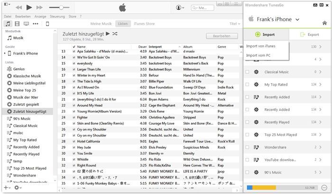The height and width of the screenshot is (194, 332).
Task: Open the iTunes account user menu
Action: pos(180,8)
